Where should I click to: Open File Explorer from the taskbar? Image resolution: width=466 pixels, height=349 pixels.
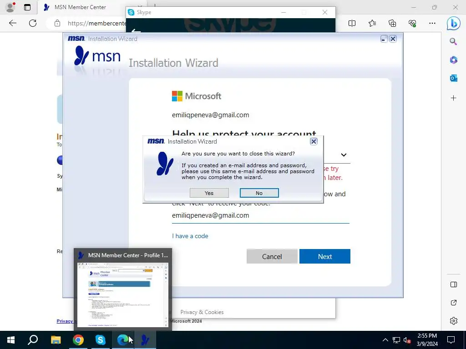56,340
